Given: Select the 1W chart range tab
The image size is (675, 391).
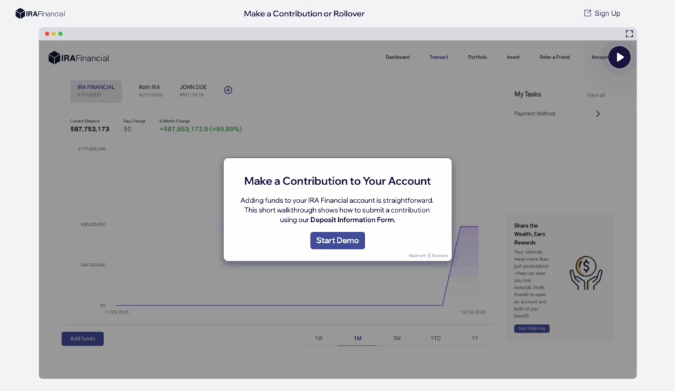Looking at the screenshot, I should pos(318,338).
